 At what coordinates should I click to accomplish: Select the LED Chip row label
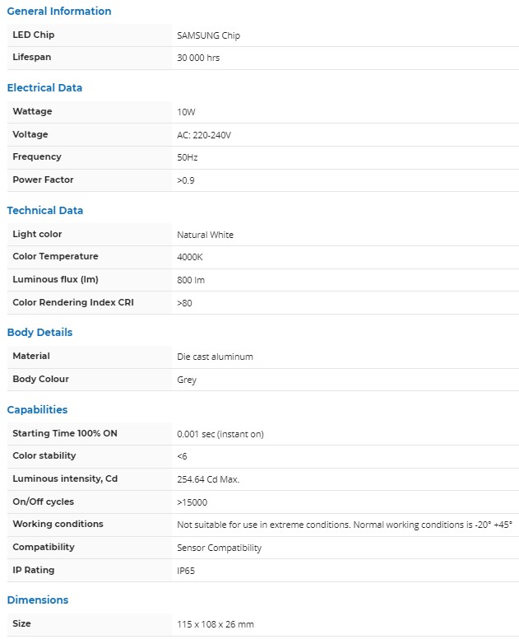pyautogui.click(x=34, y=35)
